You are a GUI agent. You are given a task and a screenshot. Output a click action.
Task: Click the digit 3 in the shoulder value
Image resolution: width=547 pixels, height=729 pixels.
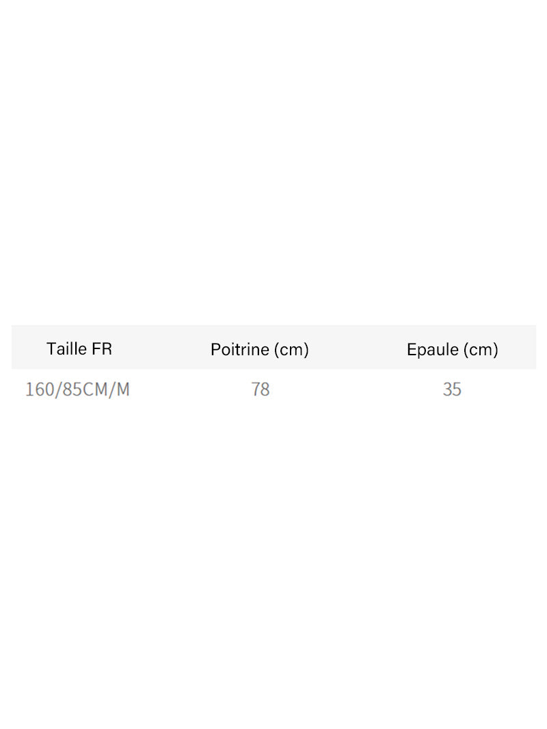[447, 389]
